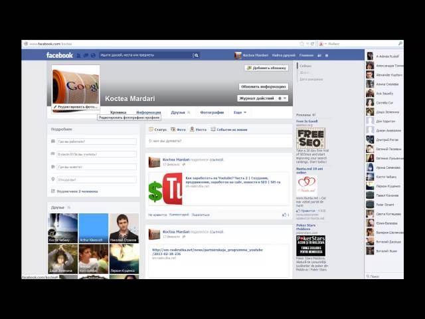Viewport: 425px width, 319px height.
Task: Switch to Фотографии tab
Action: click(x=212, y=112)
